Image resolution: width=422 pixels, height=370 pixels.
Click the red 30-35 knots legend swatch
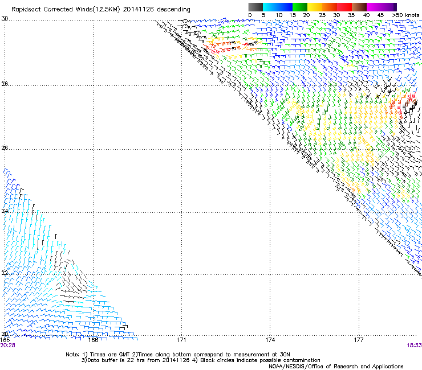pyautogui.click(x=344, y=7)
